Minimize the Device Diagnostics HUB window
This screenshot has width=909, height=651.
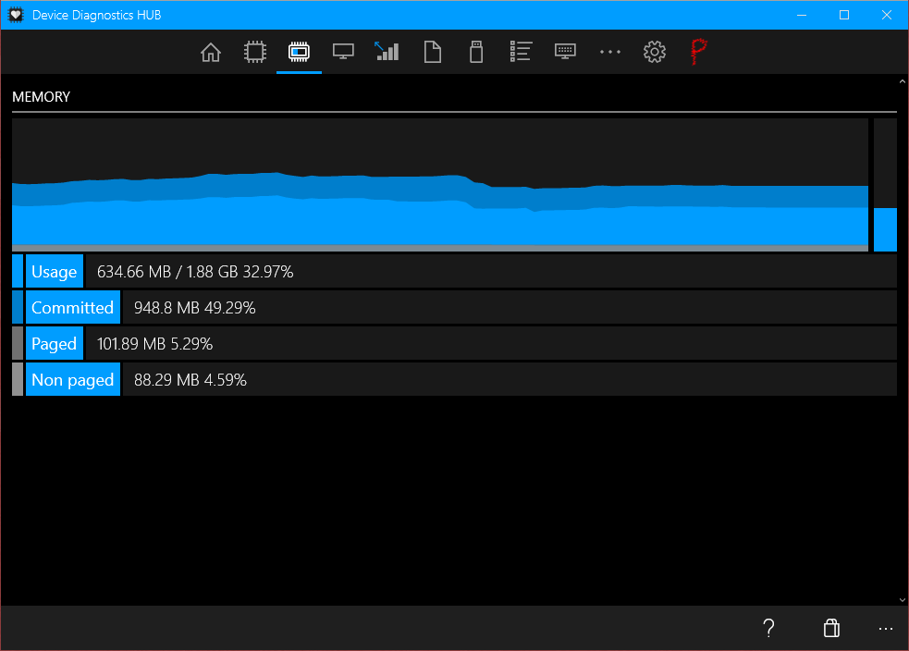802,15
